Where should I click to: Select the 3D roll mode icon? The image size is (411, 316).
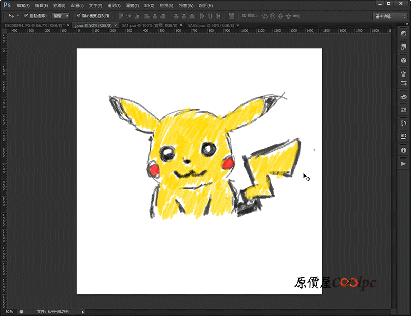[273, 16]
